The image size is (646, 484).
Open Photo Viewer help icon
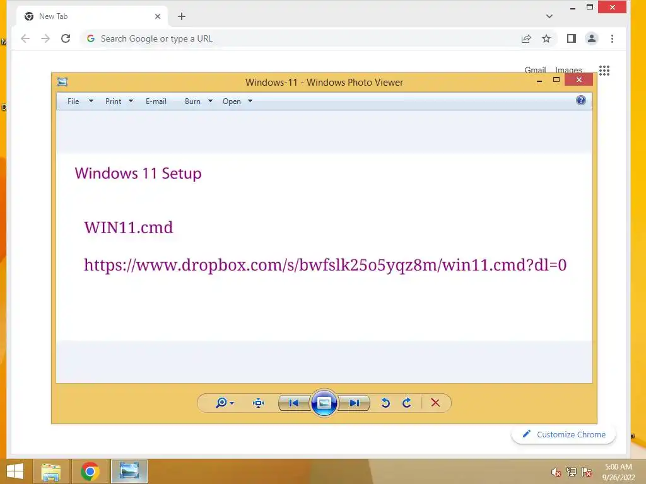(581, 100)
